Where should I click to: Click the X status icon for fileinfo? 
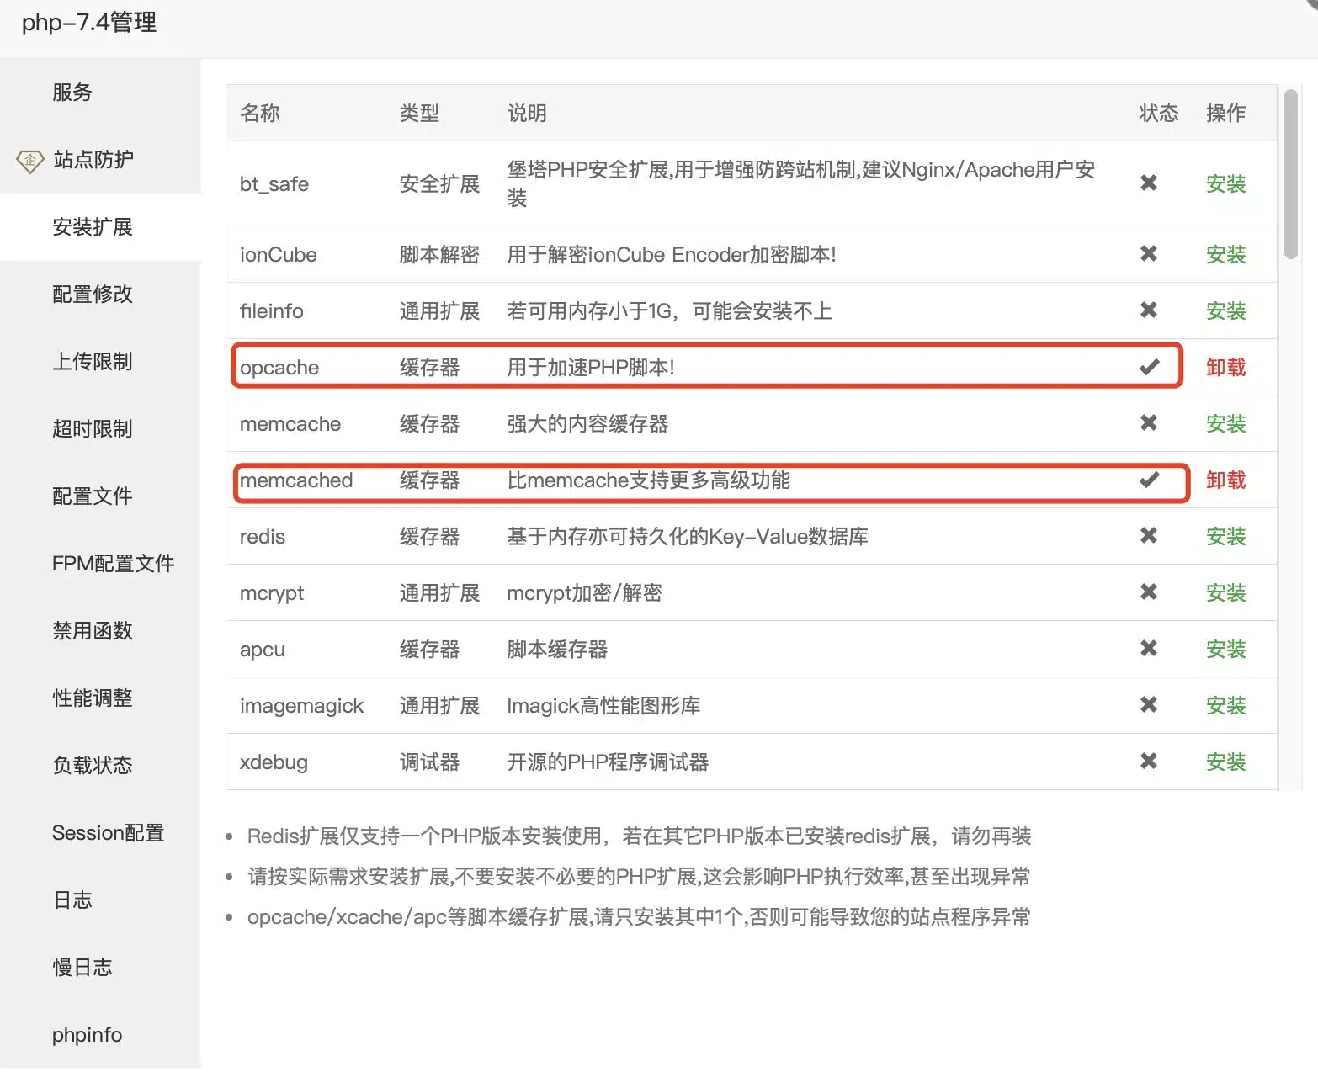pos(1148,310)
